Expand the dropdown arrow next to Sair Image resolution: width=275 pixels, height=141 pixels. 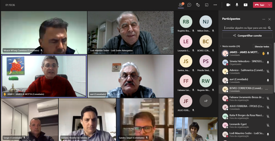(x=269, y=5)
